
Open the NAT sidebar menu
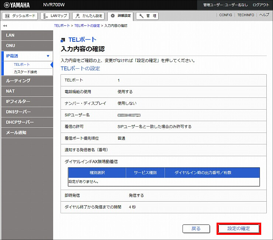tap(27, 91)
